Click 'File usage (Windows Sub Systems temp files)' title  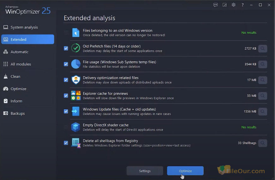[x=119, y=62]
